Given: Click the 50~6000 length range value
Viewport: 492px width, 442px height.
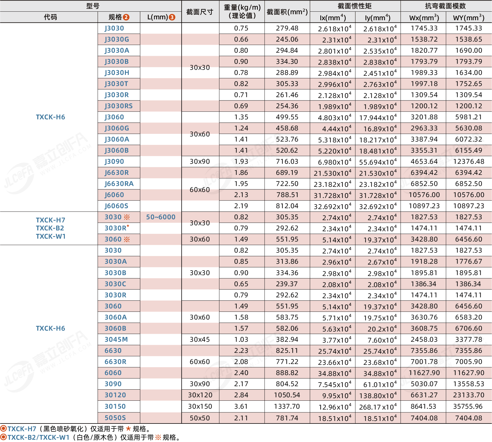Looking at the screenshot, I should pos(161,217).
